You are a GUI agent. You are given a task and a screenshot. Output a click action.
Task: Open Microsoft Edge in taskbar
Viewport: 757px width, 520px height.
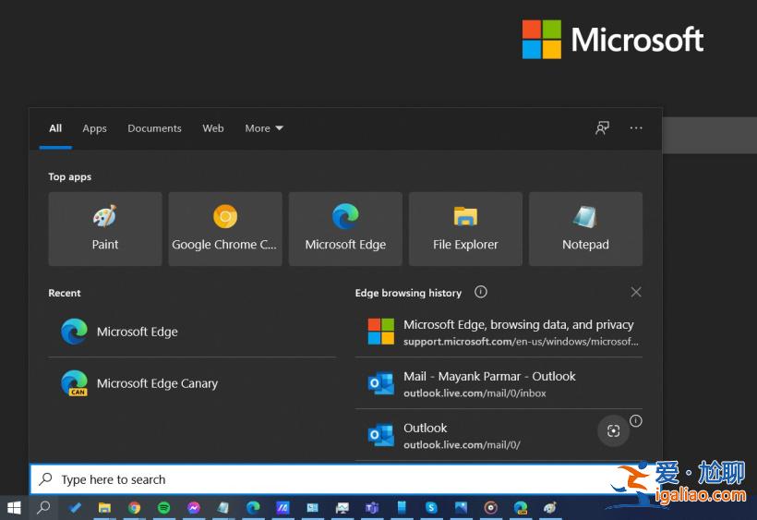[253, 507]
